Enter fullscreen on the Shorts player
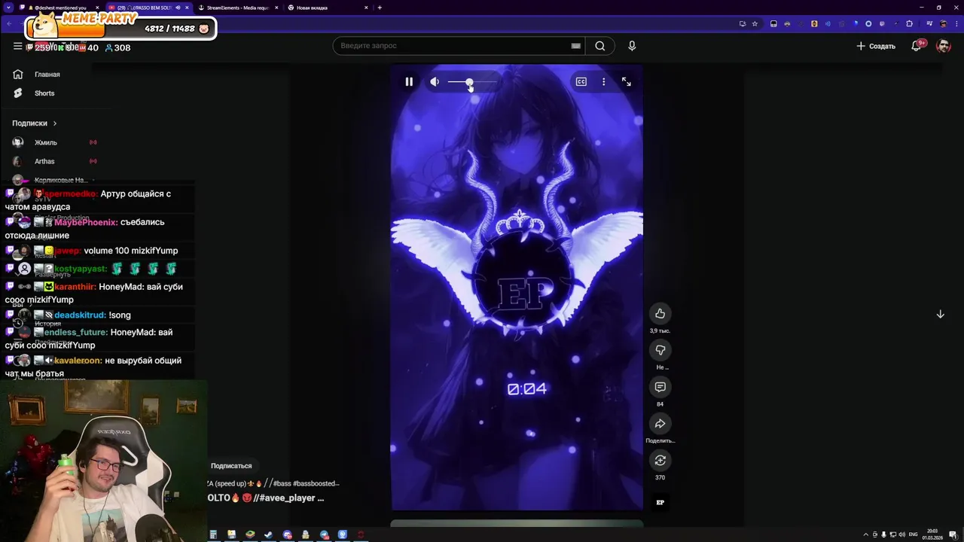Viewport: 964px width, 542px height. pos(627,81)
